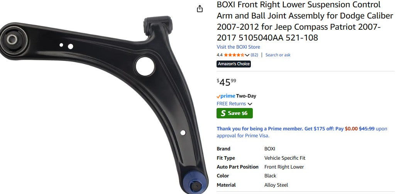The height and width of the screenshot is (194, 401).
Task: Open the FREE Returns link
Action: click(231, 103)
